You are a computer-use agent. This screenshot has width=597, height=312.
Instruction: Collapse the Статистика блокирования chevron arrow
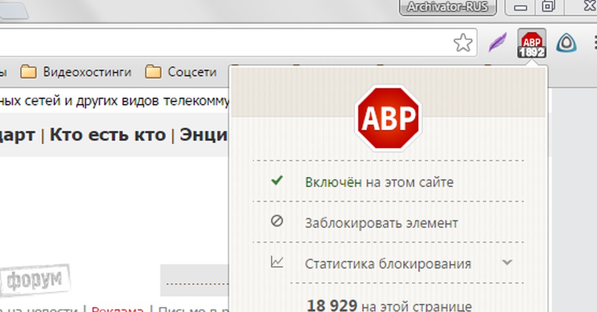point(507,262)
